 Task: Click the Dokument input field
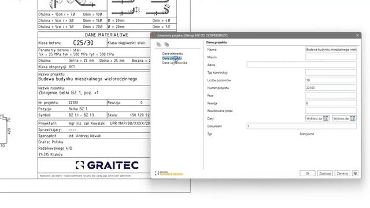(x=302, y=126)
